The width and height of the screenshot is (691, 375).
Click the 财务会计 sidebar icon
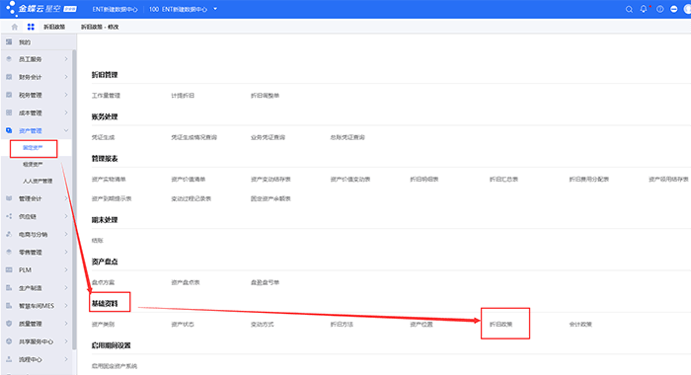[x=9, y=77]
